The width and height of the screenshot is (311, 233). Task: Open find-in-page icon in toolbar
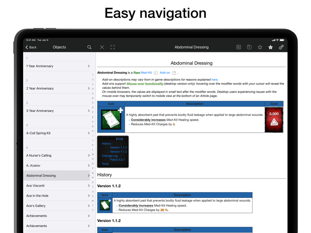pyautogui.click(x=239, y=47)
